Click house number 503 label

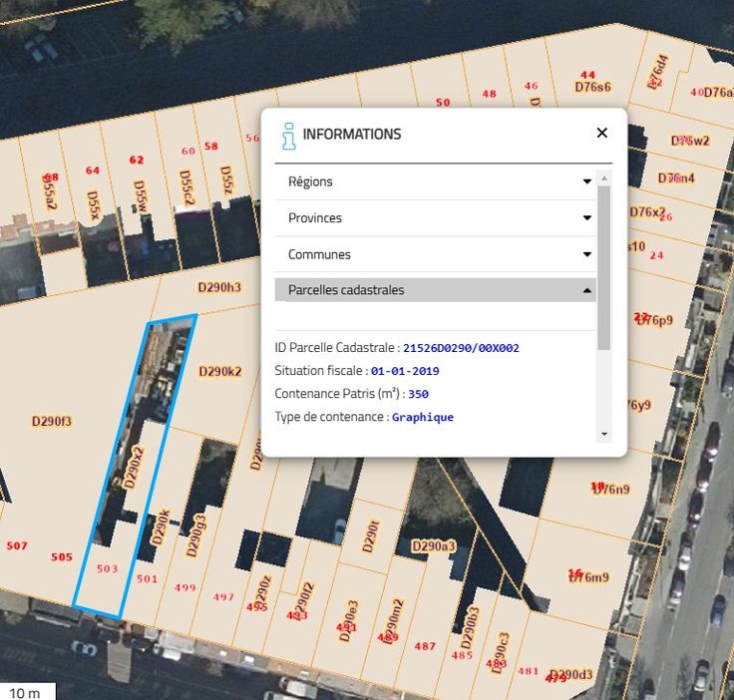point(107,569)
